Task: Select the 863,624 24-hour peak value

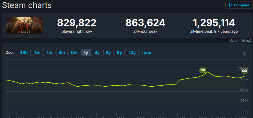Action: [x=145, y=23]
